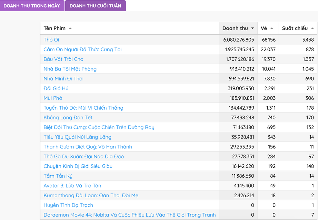Screen dimensions: 318x220
Task: Open Thanh Gươm Diệt Quỷ: Vô Hạn Thành
Action: [x=88, y=147]
